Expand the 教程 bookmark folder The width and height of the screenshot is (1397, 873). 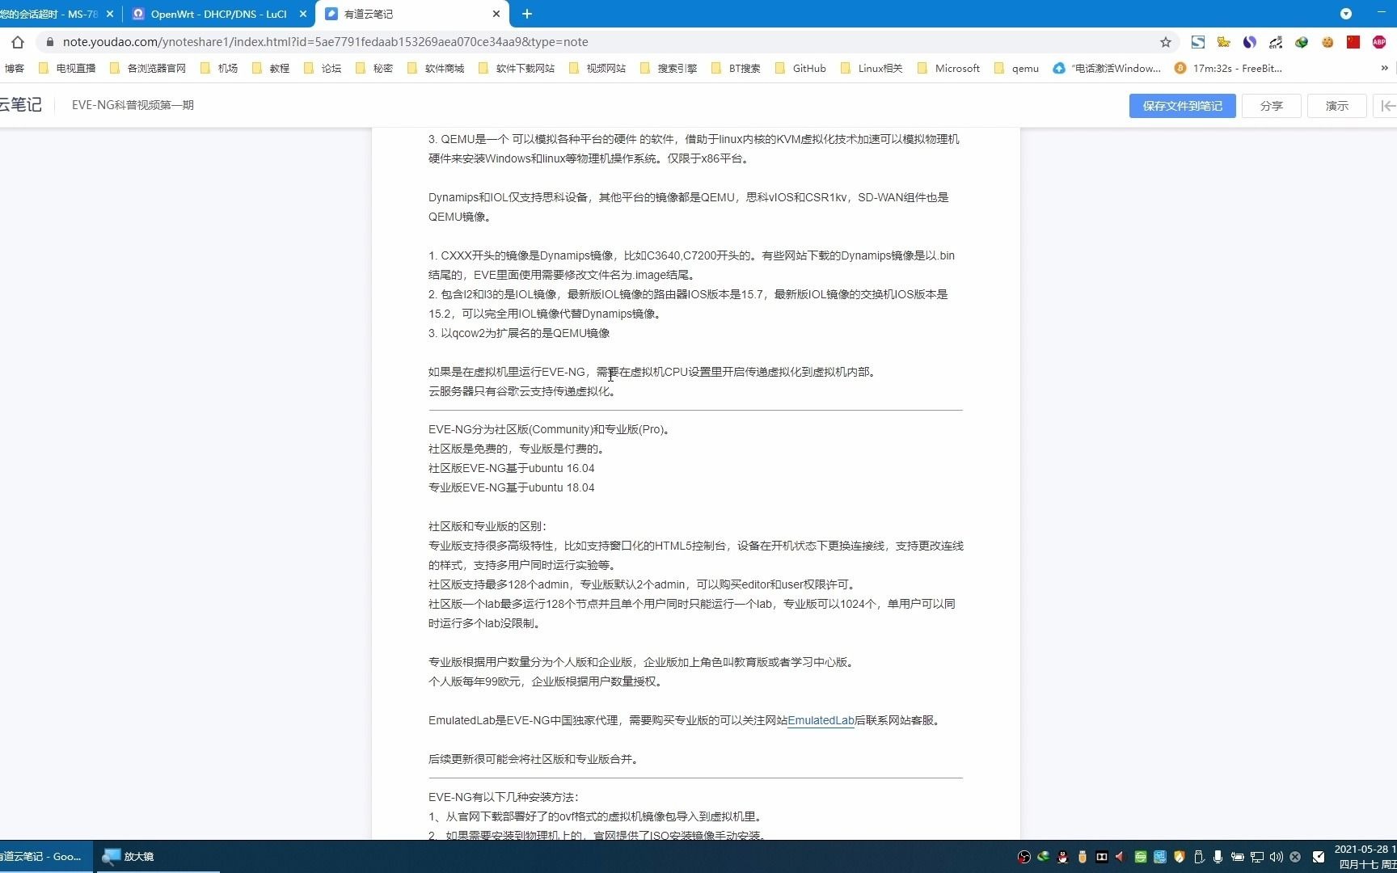pyautogui.click(x=271, y=69)
